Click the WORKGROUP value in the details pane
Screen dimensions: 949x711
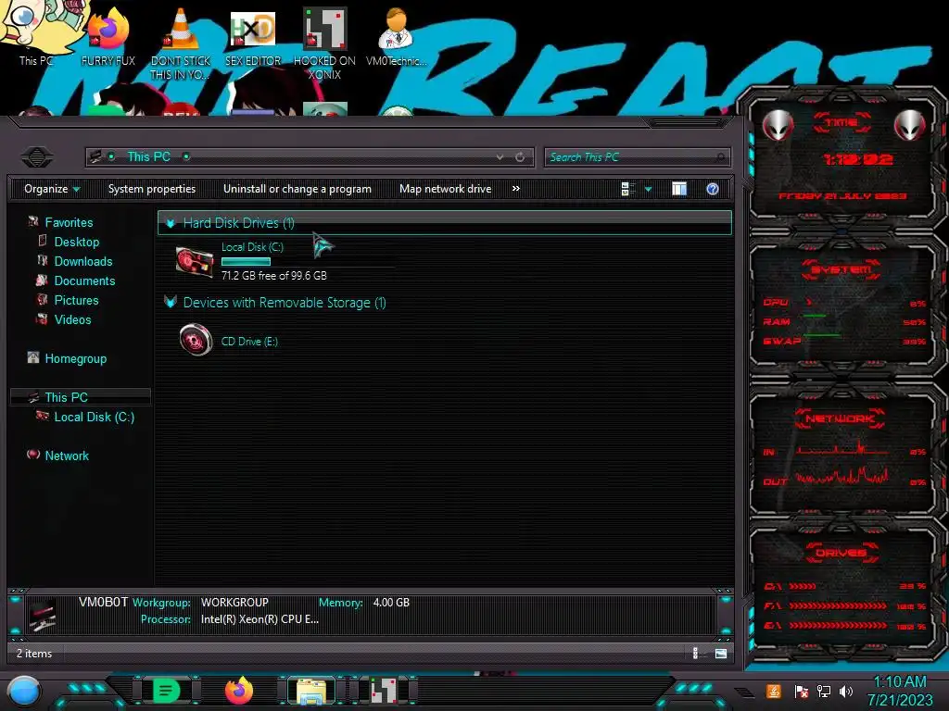coord(234,603)
